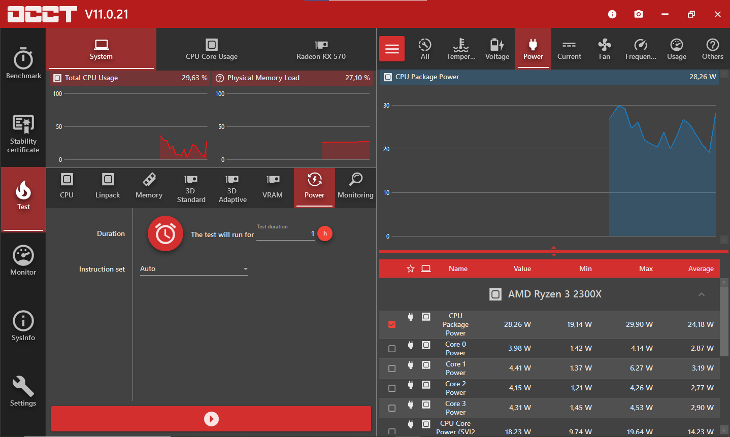Check the Core 0 Power checkbox
Image resolution: width=730 pixels, height=437 pixels.
pyautogui.click(x=392, y=349)
